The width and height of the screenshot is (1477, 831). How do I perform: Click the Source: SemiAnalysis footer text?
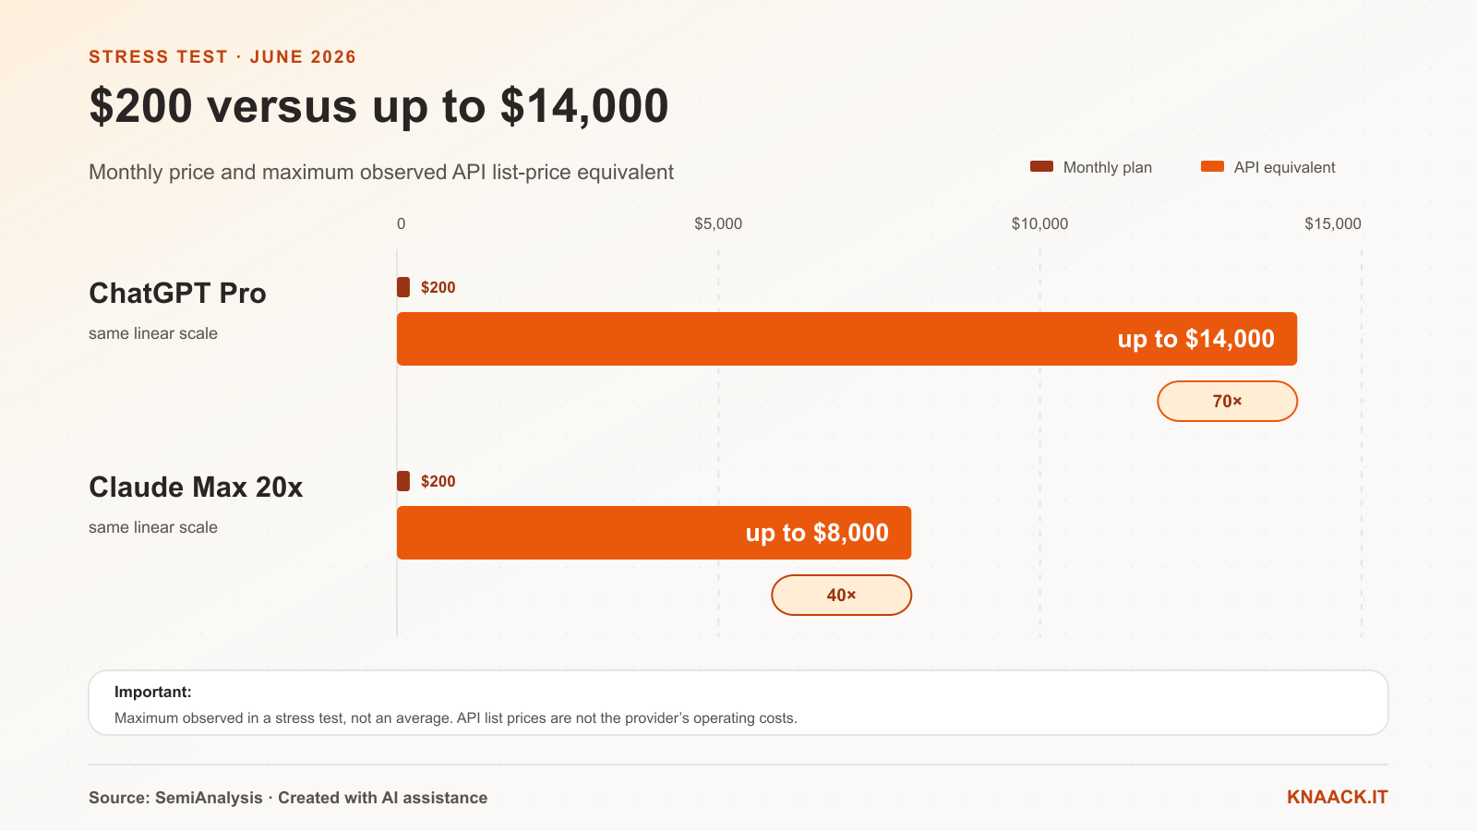(x=175, y=798)
